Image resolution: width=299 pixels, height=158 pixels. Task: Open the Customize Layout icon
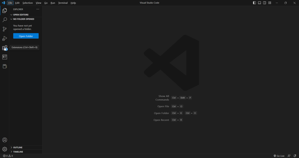[270, 3]
